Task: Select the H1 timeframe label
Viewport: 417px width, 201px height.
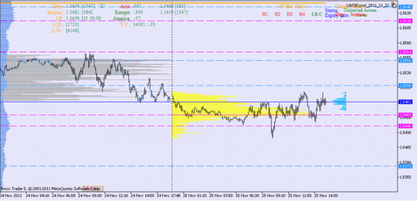Action: point(265,14)
